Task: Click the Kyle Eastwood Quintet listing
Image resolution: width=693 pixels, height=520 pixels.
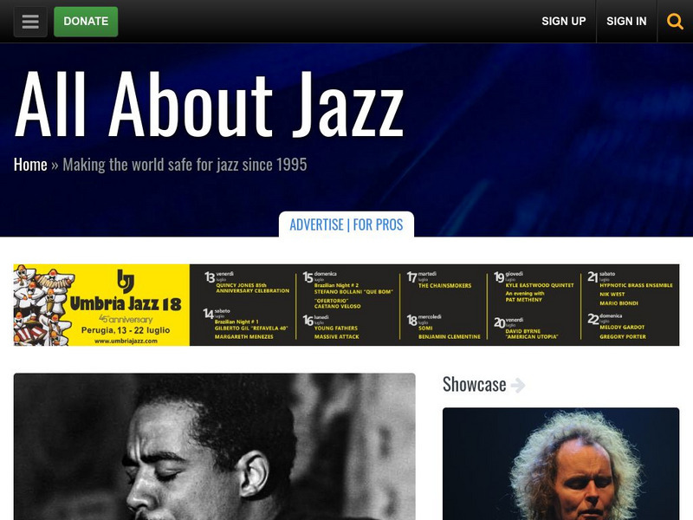Action: (539, 285)
